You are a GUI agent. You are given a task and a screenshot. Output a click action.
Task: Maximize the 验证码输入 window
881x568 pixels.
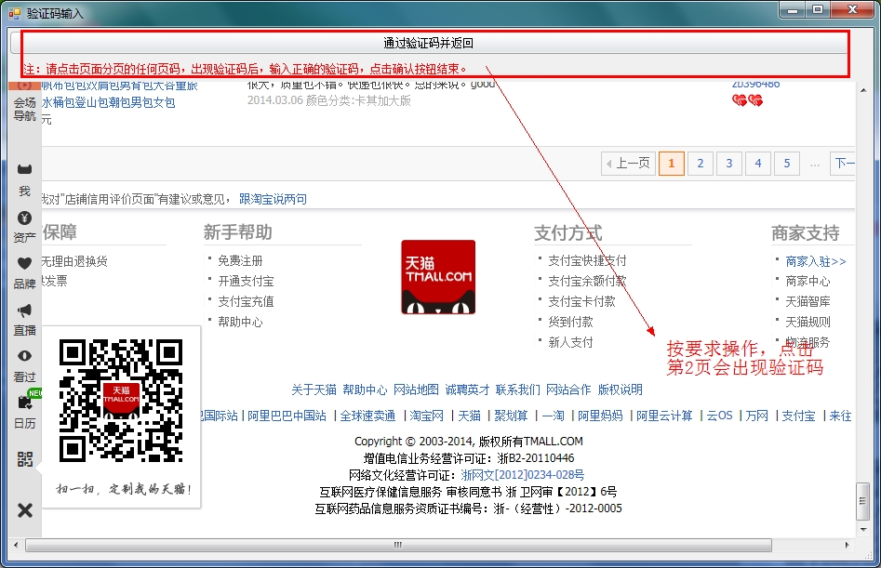point(818,9)
